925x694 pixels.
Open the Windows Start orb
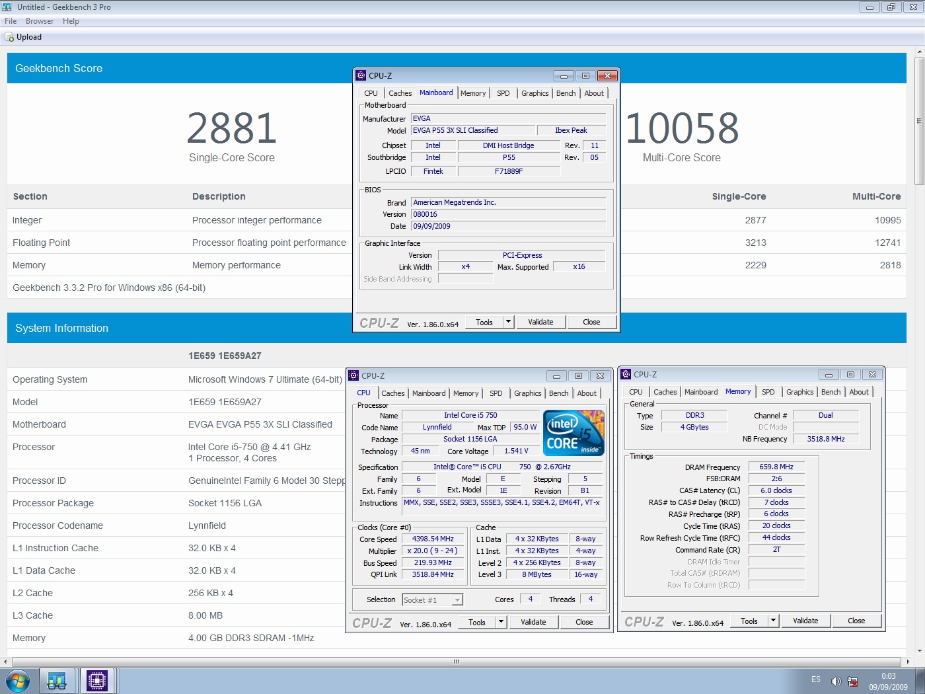pyautogui.click(x=17, y=680)
